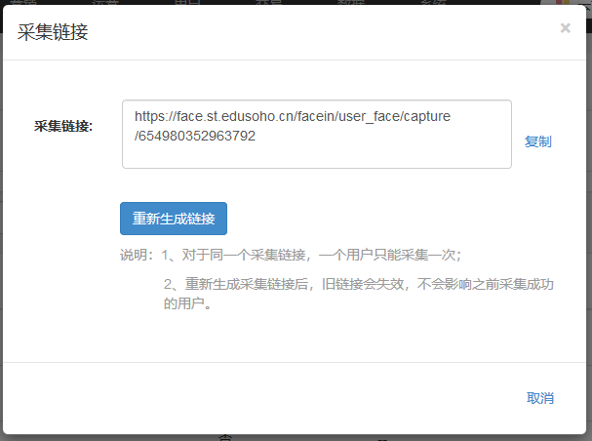This screenshot has width=592, height=441.
Task: Click the 复制 link to copy the URL
Action: pos(537,141)
